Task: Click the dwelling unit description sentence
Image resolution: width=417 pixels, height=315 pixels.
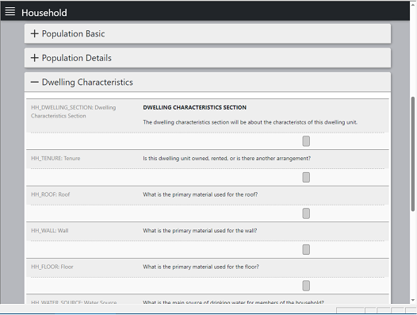Action: point(251,122)
